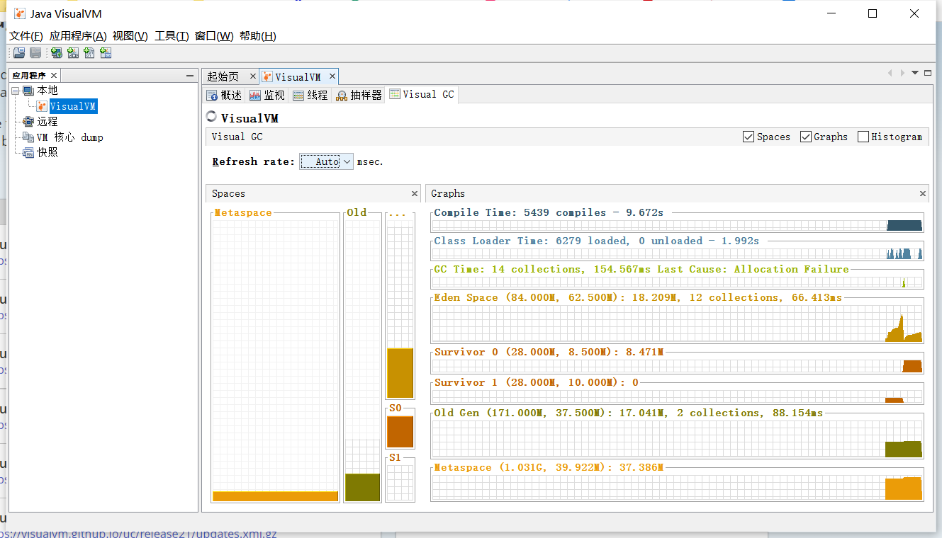
Task: Click the S0 survivor space block
Action: click(x=400, y=431)
